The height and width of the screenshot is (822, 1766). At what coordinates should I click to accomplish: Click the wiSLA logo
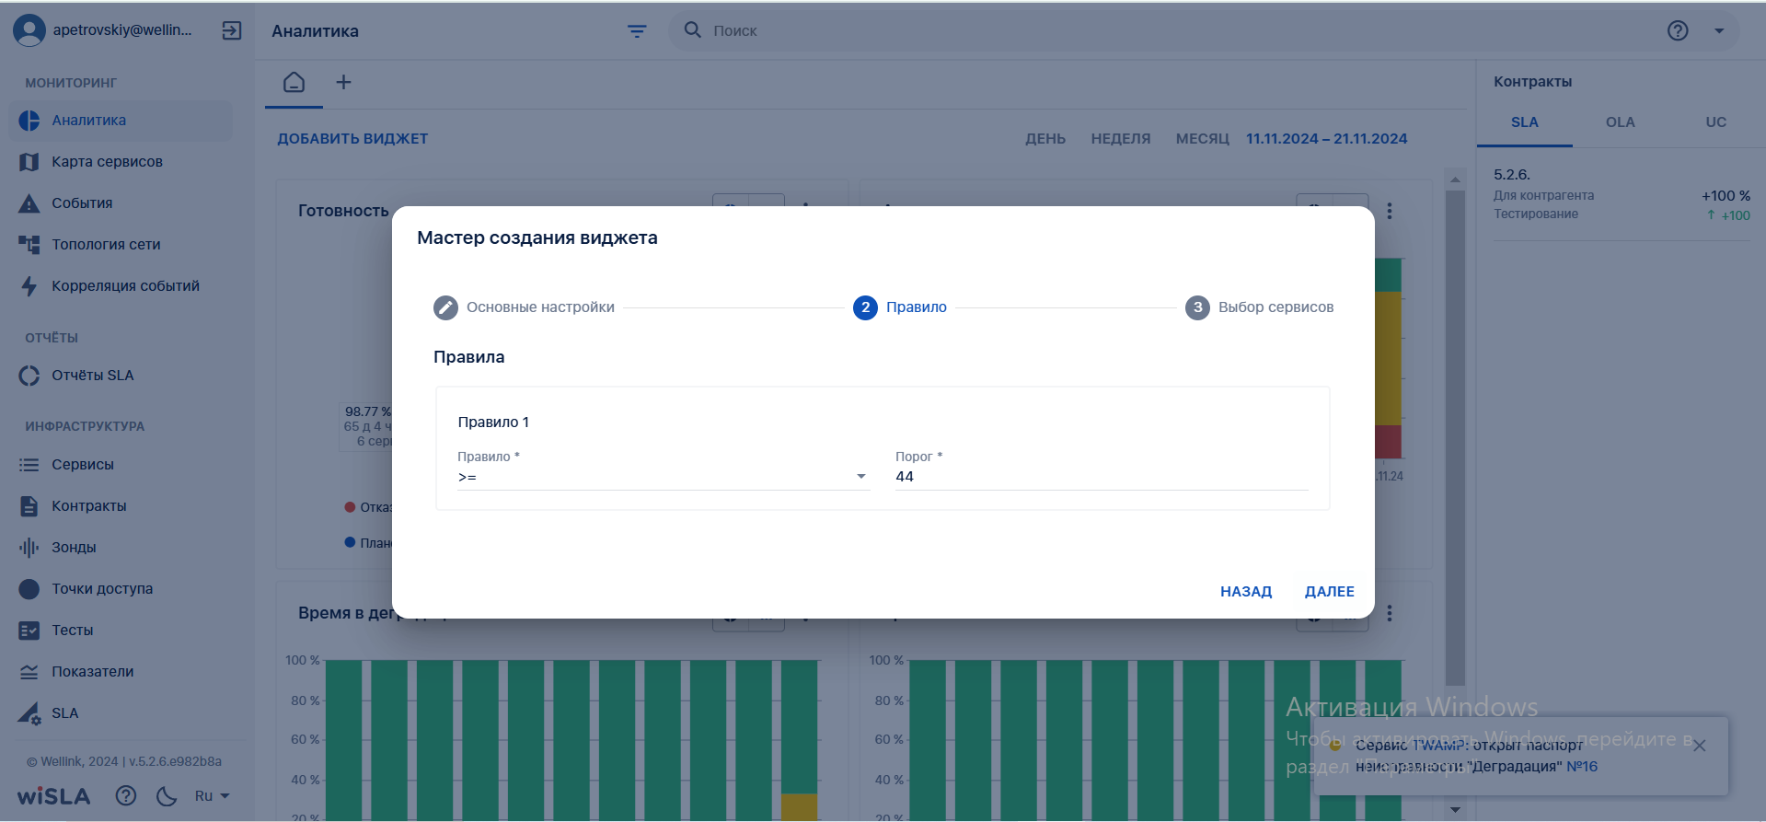pyautogui.click(x=54, y=796)
